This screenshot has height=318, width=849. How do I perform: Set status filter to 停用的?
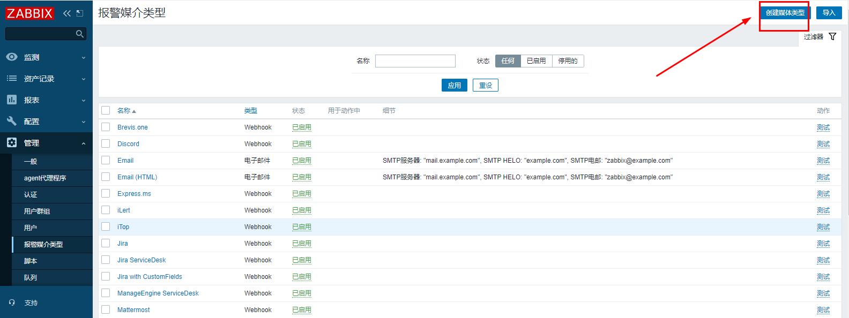[x=568, y=61]
